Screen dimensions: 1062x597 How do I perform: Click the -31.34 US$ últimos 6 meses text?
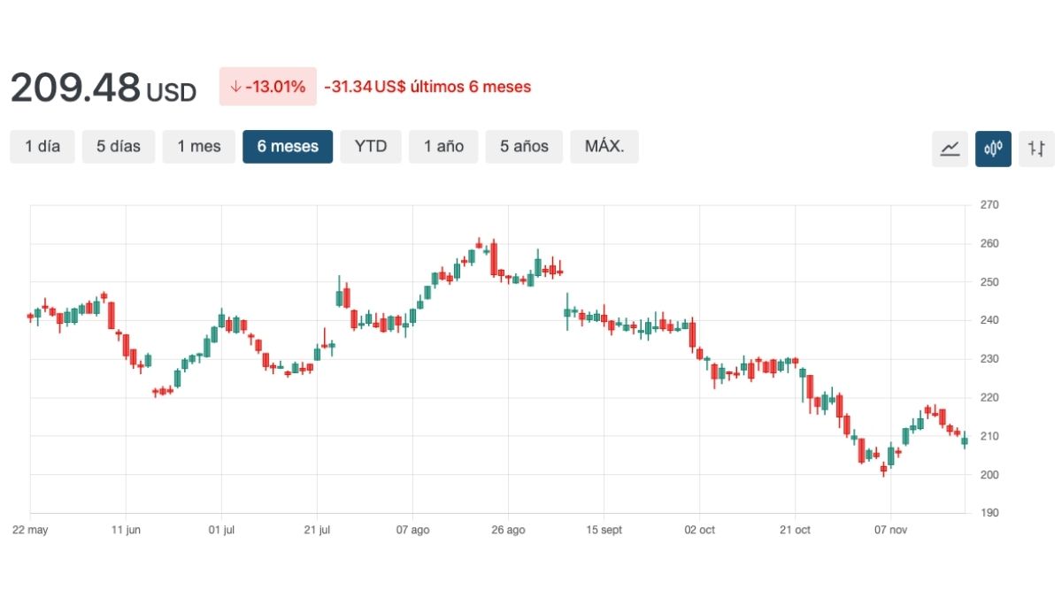[x=427, y=87]
